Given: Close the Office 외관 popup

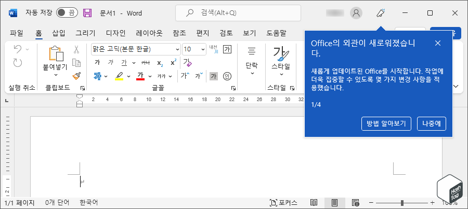Looking at the screenshot, I should tap(437, 43).
